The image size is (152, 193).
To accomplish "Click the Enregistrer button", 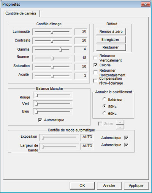I will tap(111, 40).
